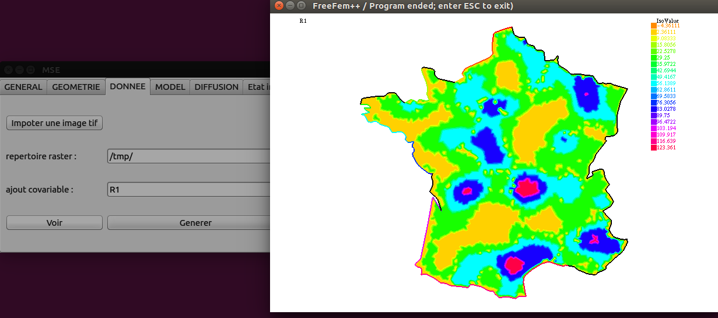Open the GEOMETRIE tab
This screenshot has height=318, width=718.
coord(76,87)
